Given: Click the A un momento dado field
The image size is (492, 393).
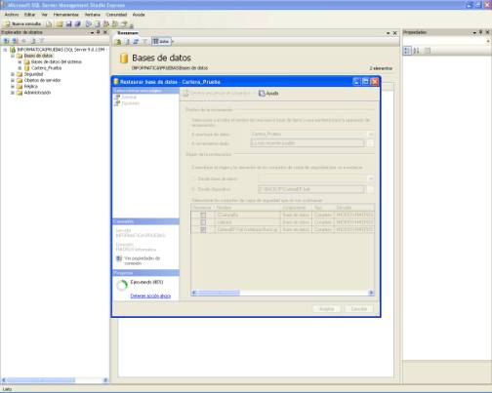Looking at the screenshot, I should pos(307,143).
